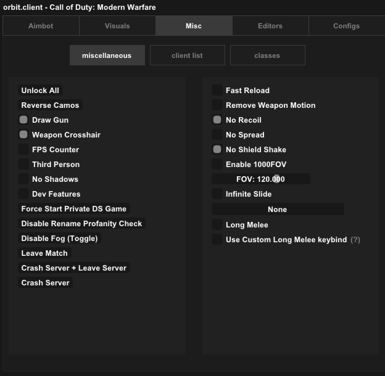Click the Reverse Camos button
This screenshot has width=385, height=376.
pos(50,105)
